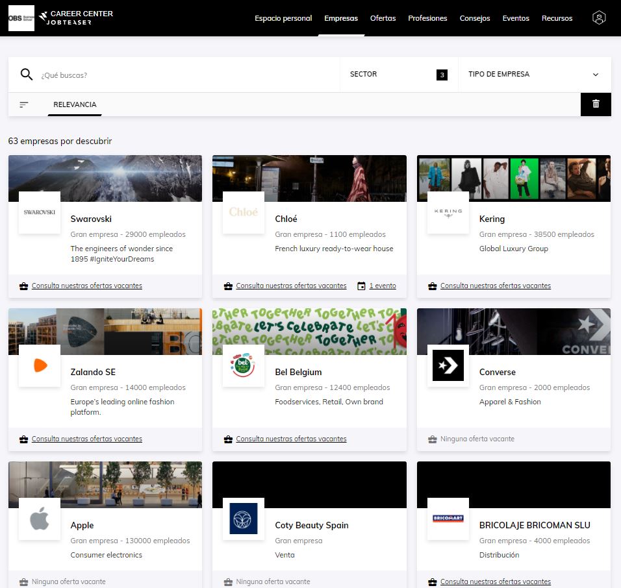Open the Ofertas menu item
The width and height of the screenshot is (621, 588).
tap(383, 18)
